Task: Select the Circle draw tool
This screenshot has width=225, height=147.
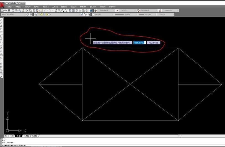Action: [x=1, y=39]
